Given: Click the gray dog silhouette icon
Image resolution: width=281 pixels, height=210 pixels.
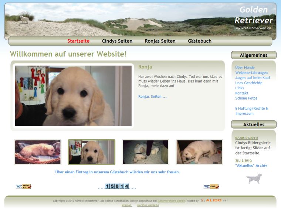Looking at the screenshot, I should tap(254, 179).
